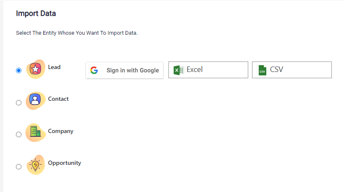Select the Opportunity radio button
Image resolution: width=344 pixels, height=192 pixels.
tap(18, 166)
